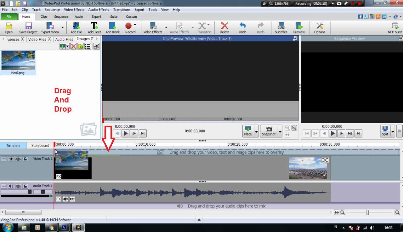Viewport: 403px width, 232px height.
Task: Click the timeline zoom slider
Action: [367, 213]
